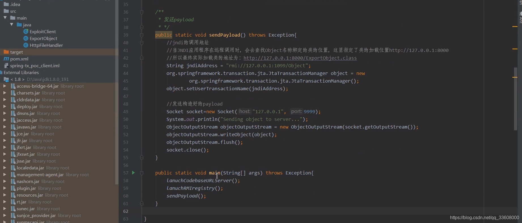Click the jar icon of plugin.jar

click(x=13, y=188)
